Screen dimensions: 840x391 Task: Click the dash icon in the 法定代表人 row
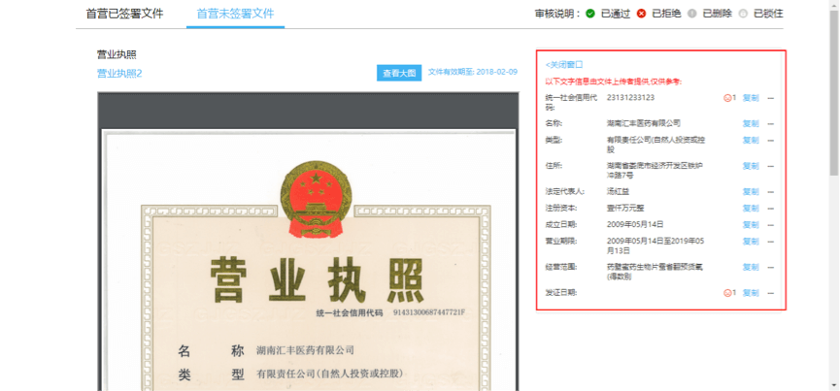tap(771, 191)
